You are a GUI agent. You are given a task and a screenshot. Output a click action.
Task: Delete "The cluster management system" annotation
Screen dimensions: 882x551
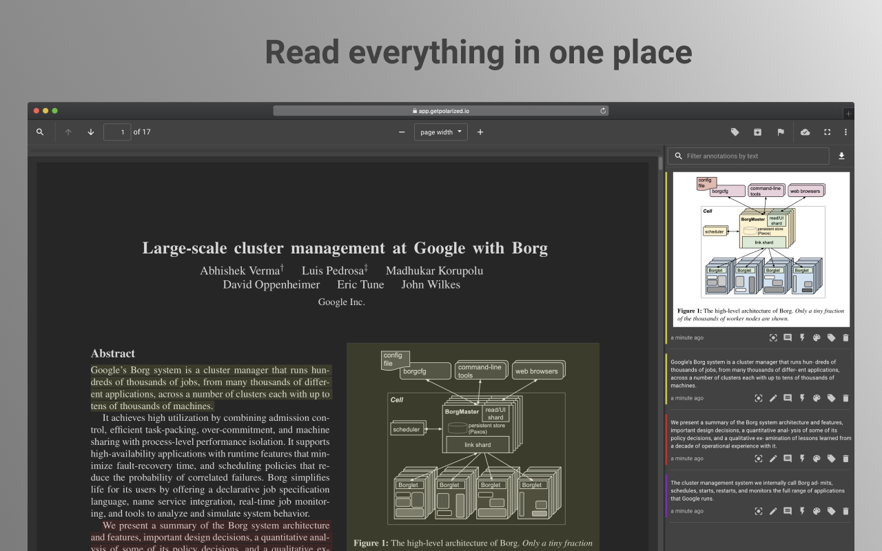tap(846, 511)
